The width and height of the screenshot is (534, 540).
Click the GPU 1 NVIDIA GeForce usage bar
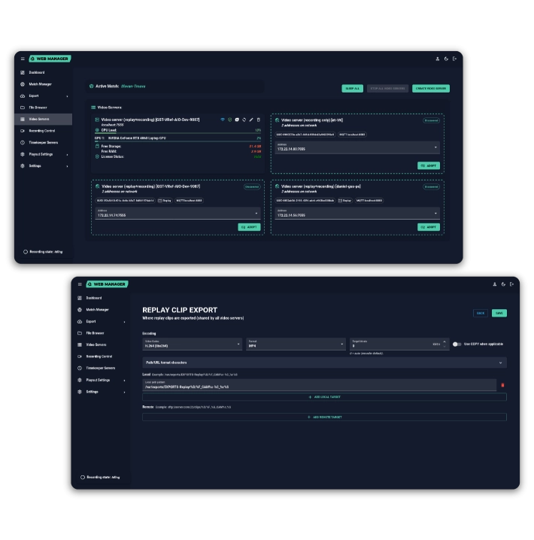pos(177,141)
